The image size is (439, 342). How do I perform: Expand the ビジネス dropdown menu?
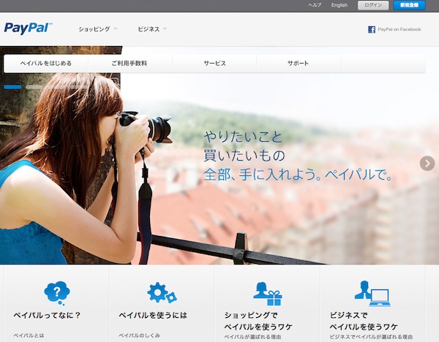tap(152, 29)
